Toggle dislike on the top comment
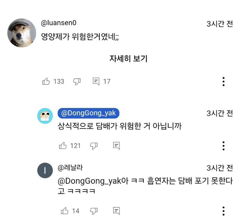The image size is (247, 221). coord(77,81)
